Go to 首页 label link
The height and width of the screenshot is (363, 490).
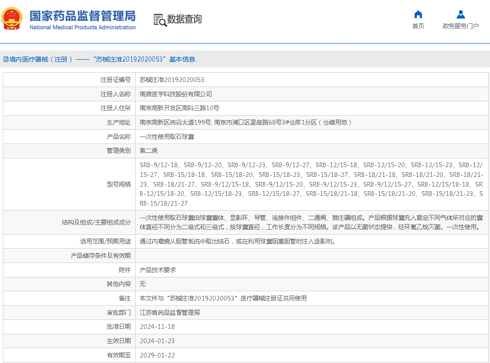[418, 26]
